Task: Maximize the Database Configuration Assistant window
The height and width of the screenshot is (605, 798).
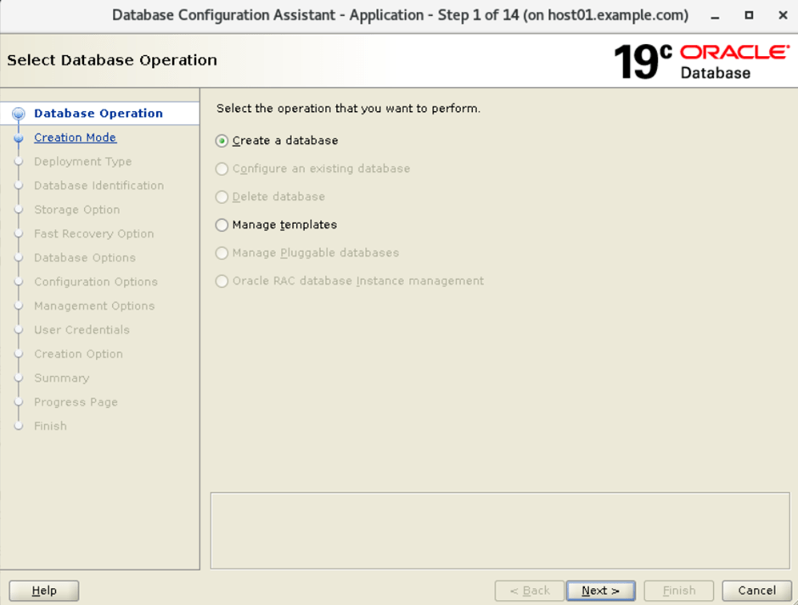Action: pos(749,15)
